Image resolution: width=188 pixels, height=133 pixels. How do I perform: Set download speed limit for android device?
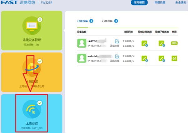[161, 58]
